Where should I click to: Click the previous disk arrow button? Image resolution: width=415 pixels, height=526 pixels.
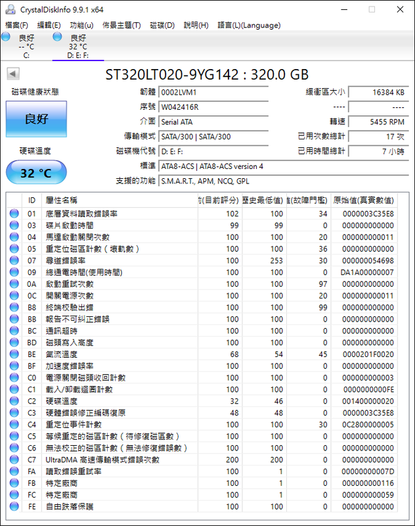pyautogui.click(x=13, y=74)
